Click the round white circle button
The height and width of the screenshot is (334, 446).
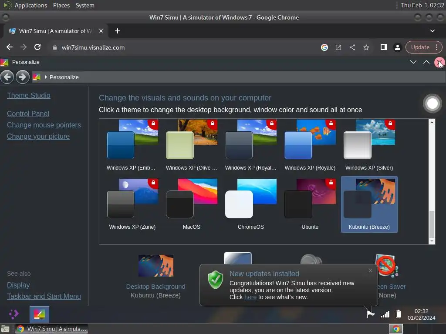click(432, 104)
